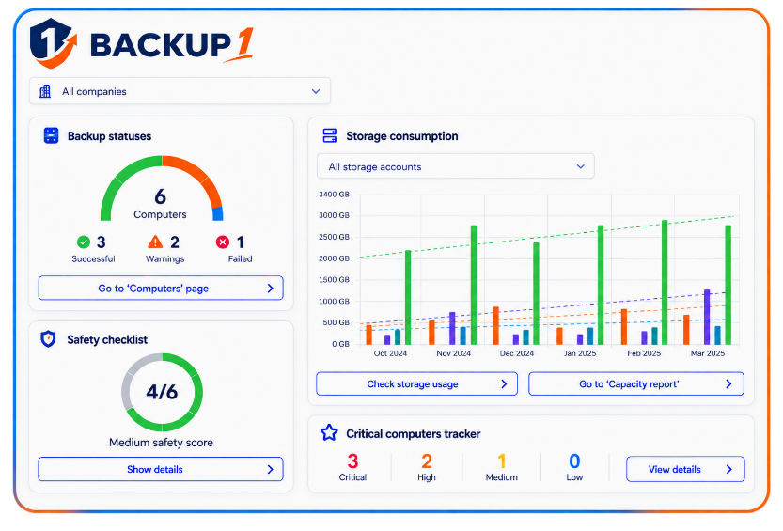The image size is (783, 531).
Task: Click the 'Medium safety score' label
Action: tap(162, 443)
